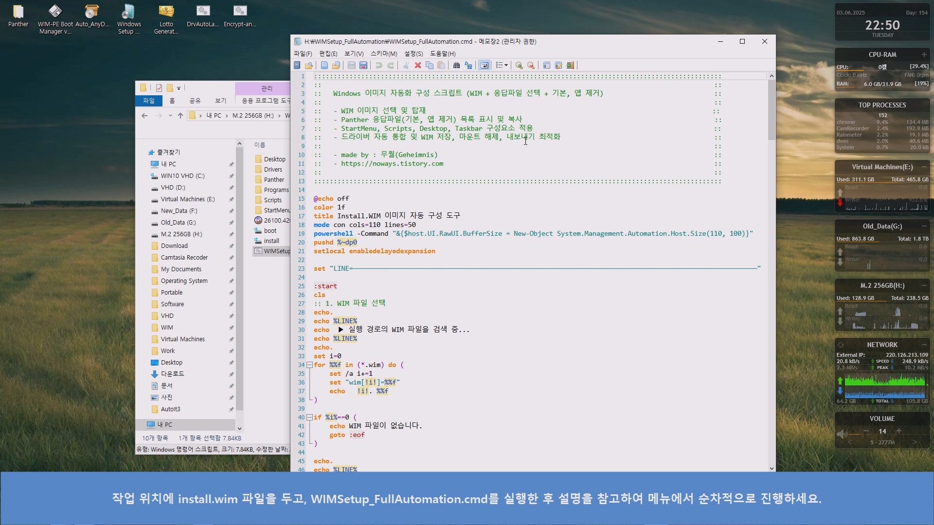
Task: Open Virtual Machines (E:) in navigation pane
Action: coord(187,199)
